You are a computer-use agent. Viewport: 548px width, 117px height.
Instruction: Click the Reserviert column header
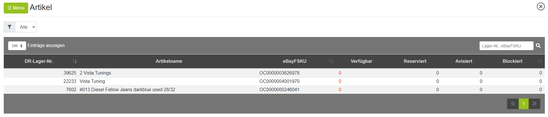pos(415,61)
